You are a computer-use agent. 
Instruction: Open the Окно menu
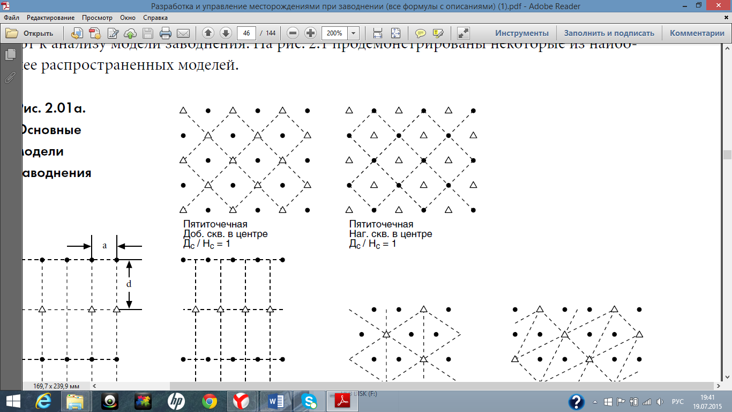128,18
